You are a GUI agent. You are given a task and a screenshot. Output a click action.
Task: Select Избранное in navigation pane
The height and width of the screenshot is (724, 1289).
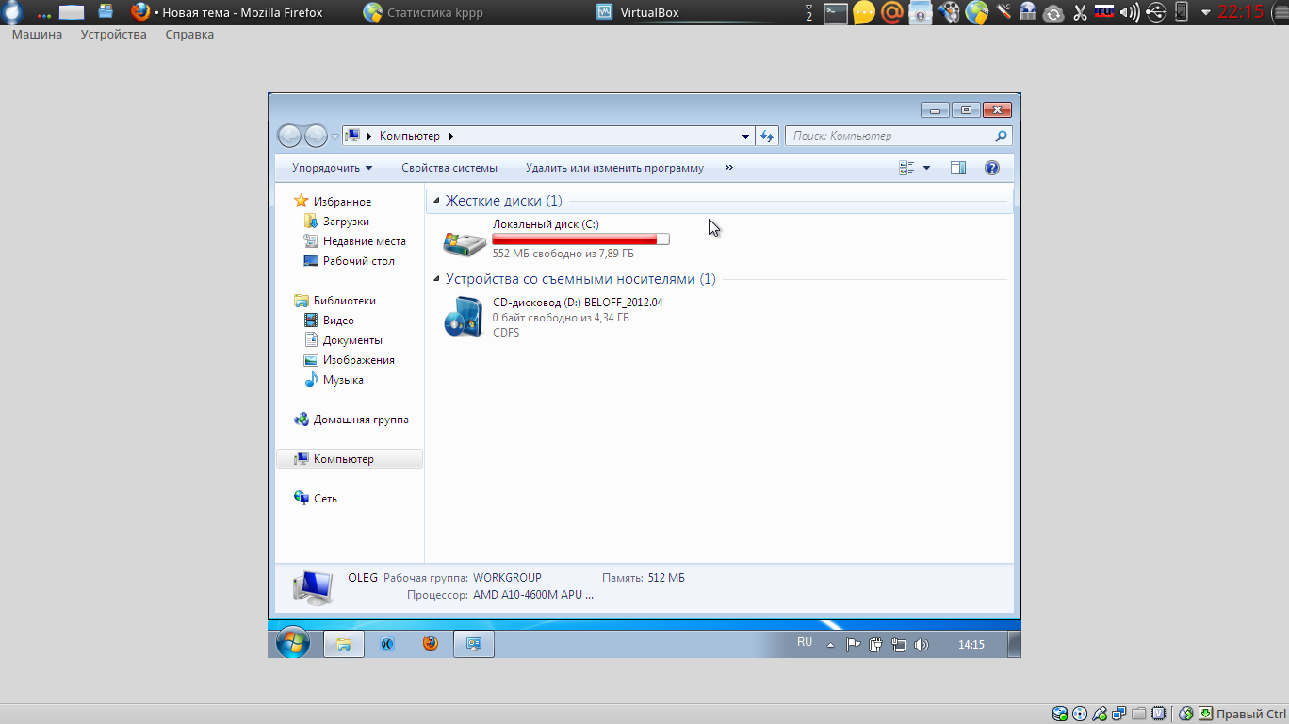click(342, 201)
